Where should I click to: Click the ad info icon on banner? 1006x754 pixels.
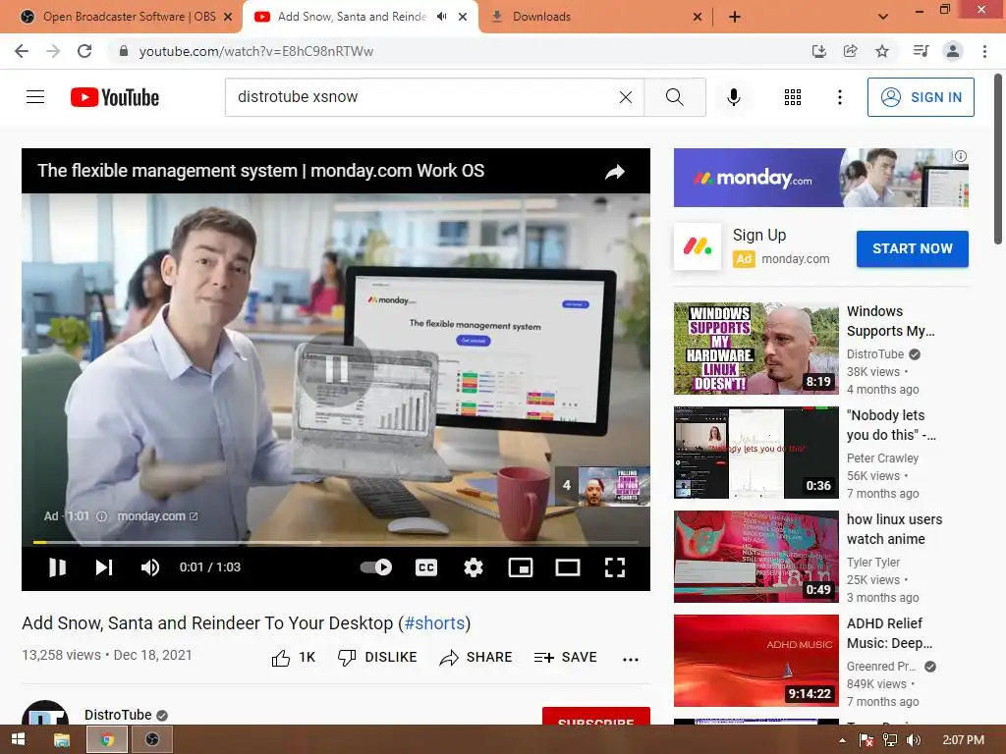[961, 156]
